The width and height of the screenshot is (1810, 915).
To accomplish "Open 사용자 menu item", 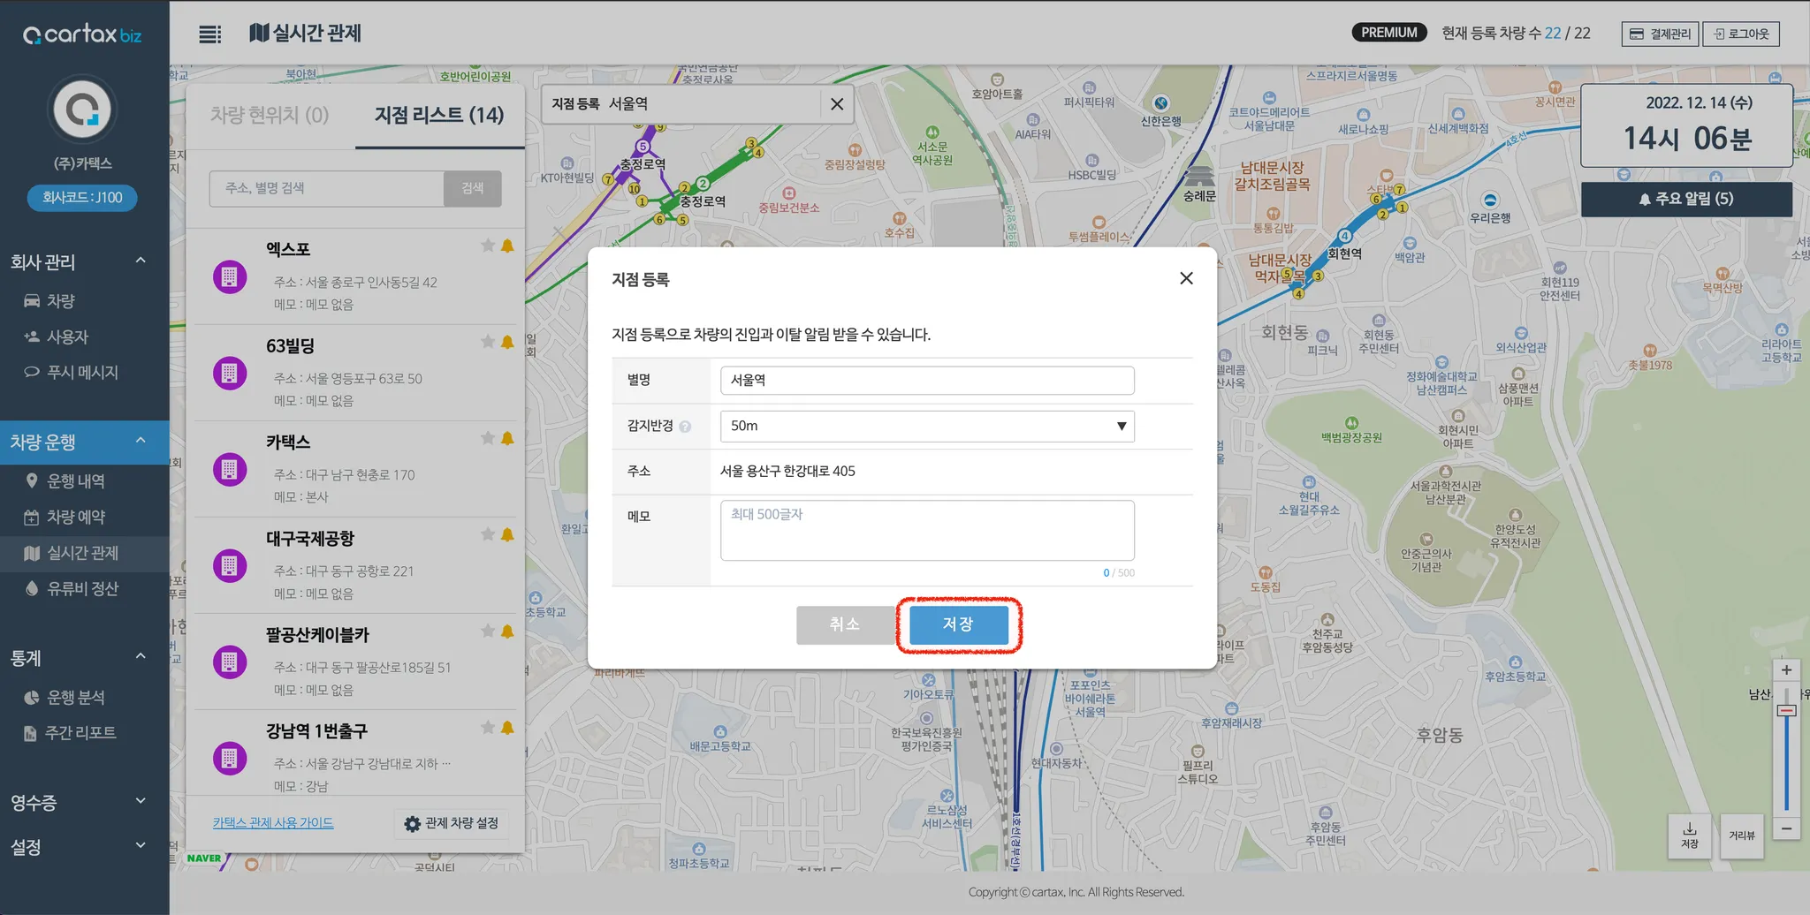I will [67, 337].
